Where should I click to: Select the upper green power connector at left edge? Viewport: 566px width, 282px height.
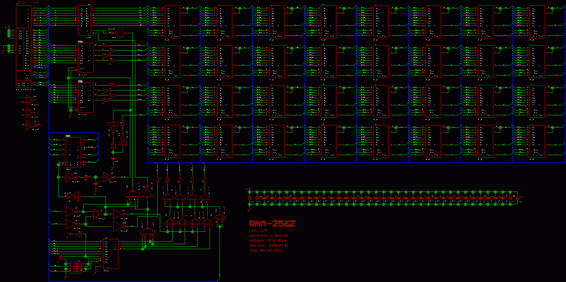9,33
